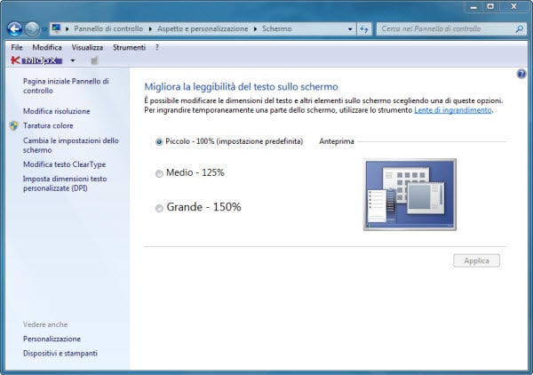533x375 pixels.
Task: Maximize the Schermo window
Action: 490,6
